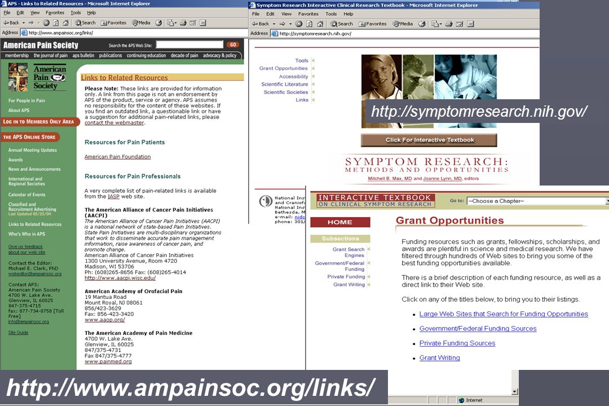Open History icon in the APS browser toolbar
This screenshot has height=406, width=609.
pos(158,23)
